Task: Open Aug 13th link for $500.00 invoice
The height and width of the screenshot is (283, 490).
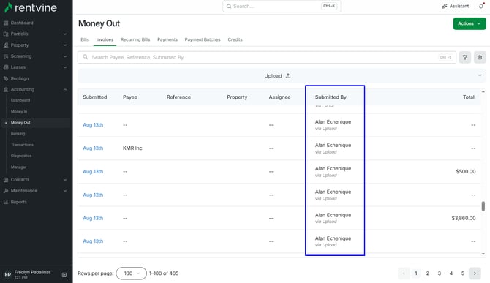Action: tap(93, 172)
